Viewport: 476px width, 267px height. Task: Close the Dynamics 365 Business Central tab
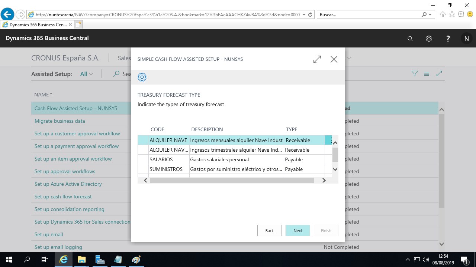coord(70,25)
